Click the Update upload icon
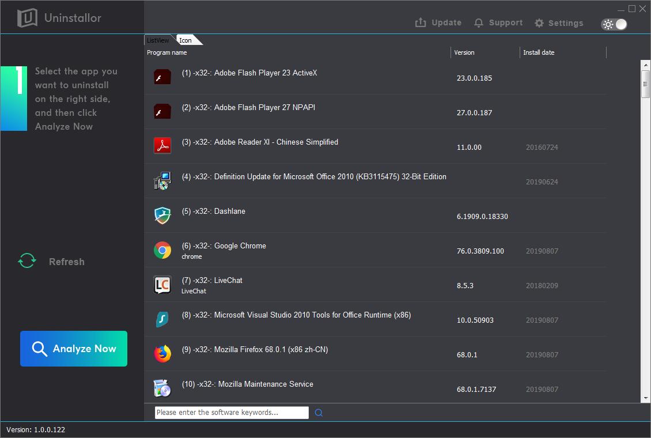This screenshot has width=651, height=438. pos(421,22)
